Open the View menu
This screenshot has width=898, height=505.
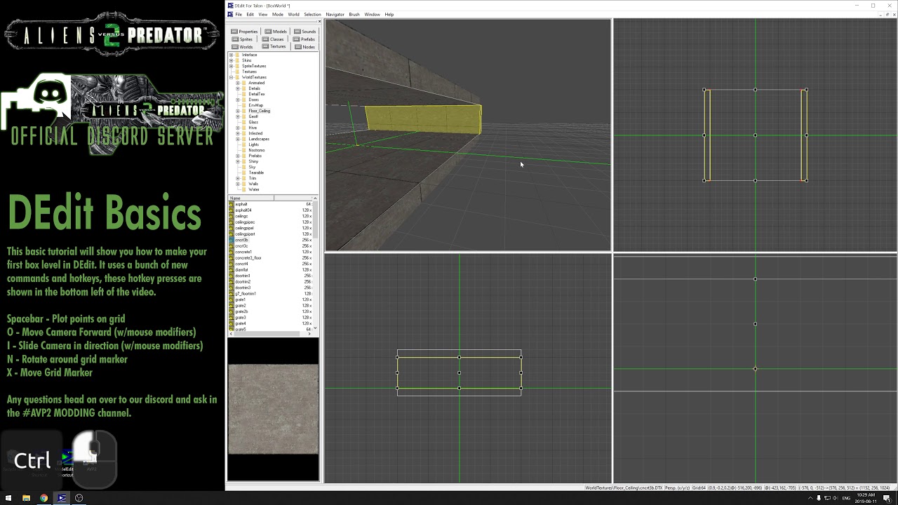coord(262,14)
